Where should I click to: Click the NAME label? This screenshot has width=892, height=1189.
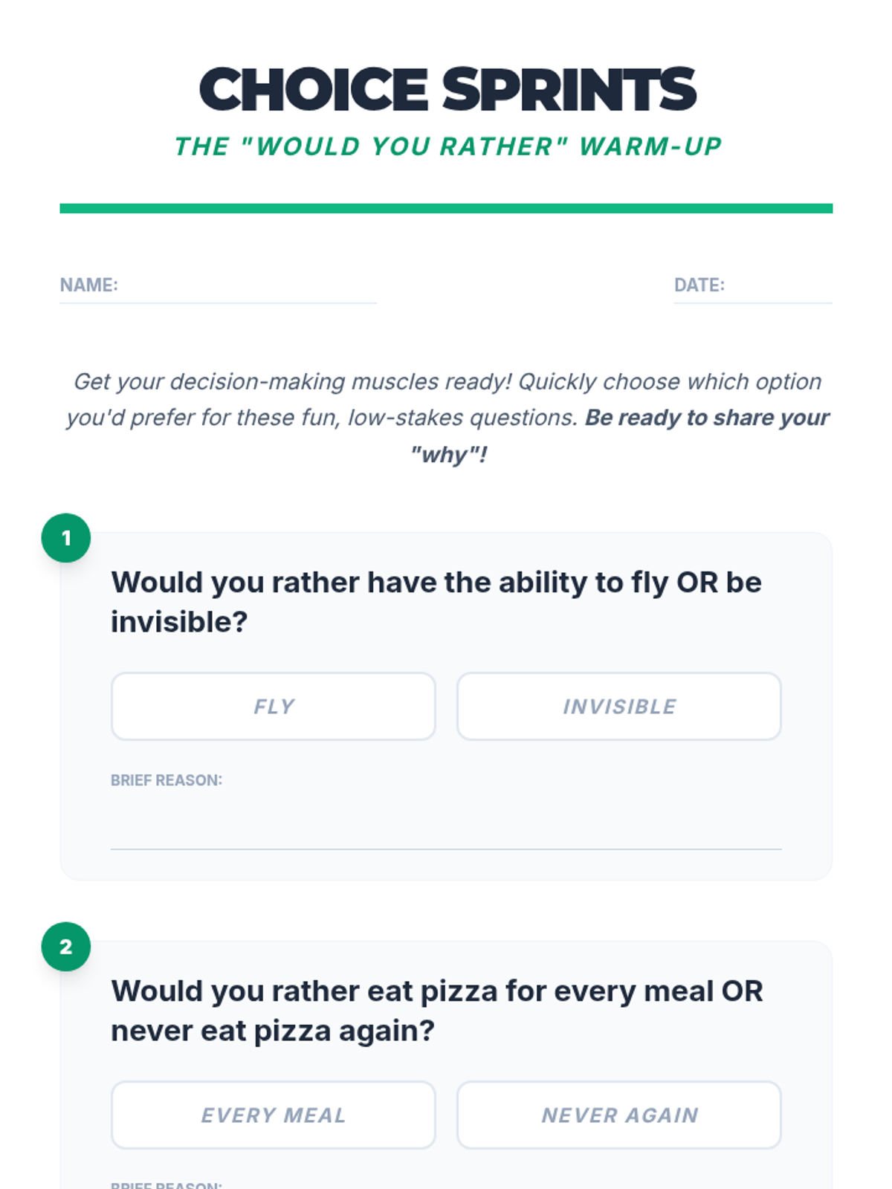(x=89, y=285)
